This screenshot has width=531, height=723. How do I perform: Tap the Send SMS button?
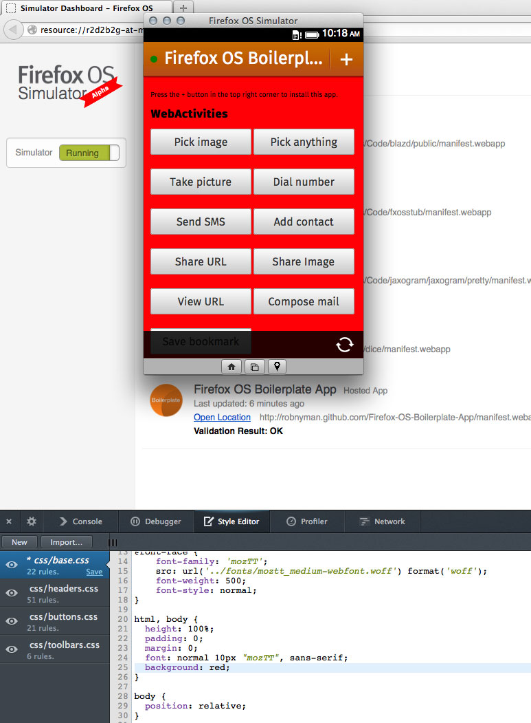click(x=201, y=222)
